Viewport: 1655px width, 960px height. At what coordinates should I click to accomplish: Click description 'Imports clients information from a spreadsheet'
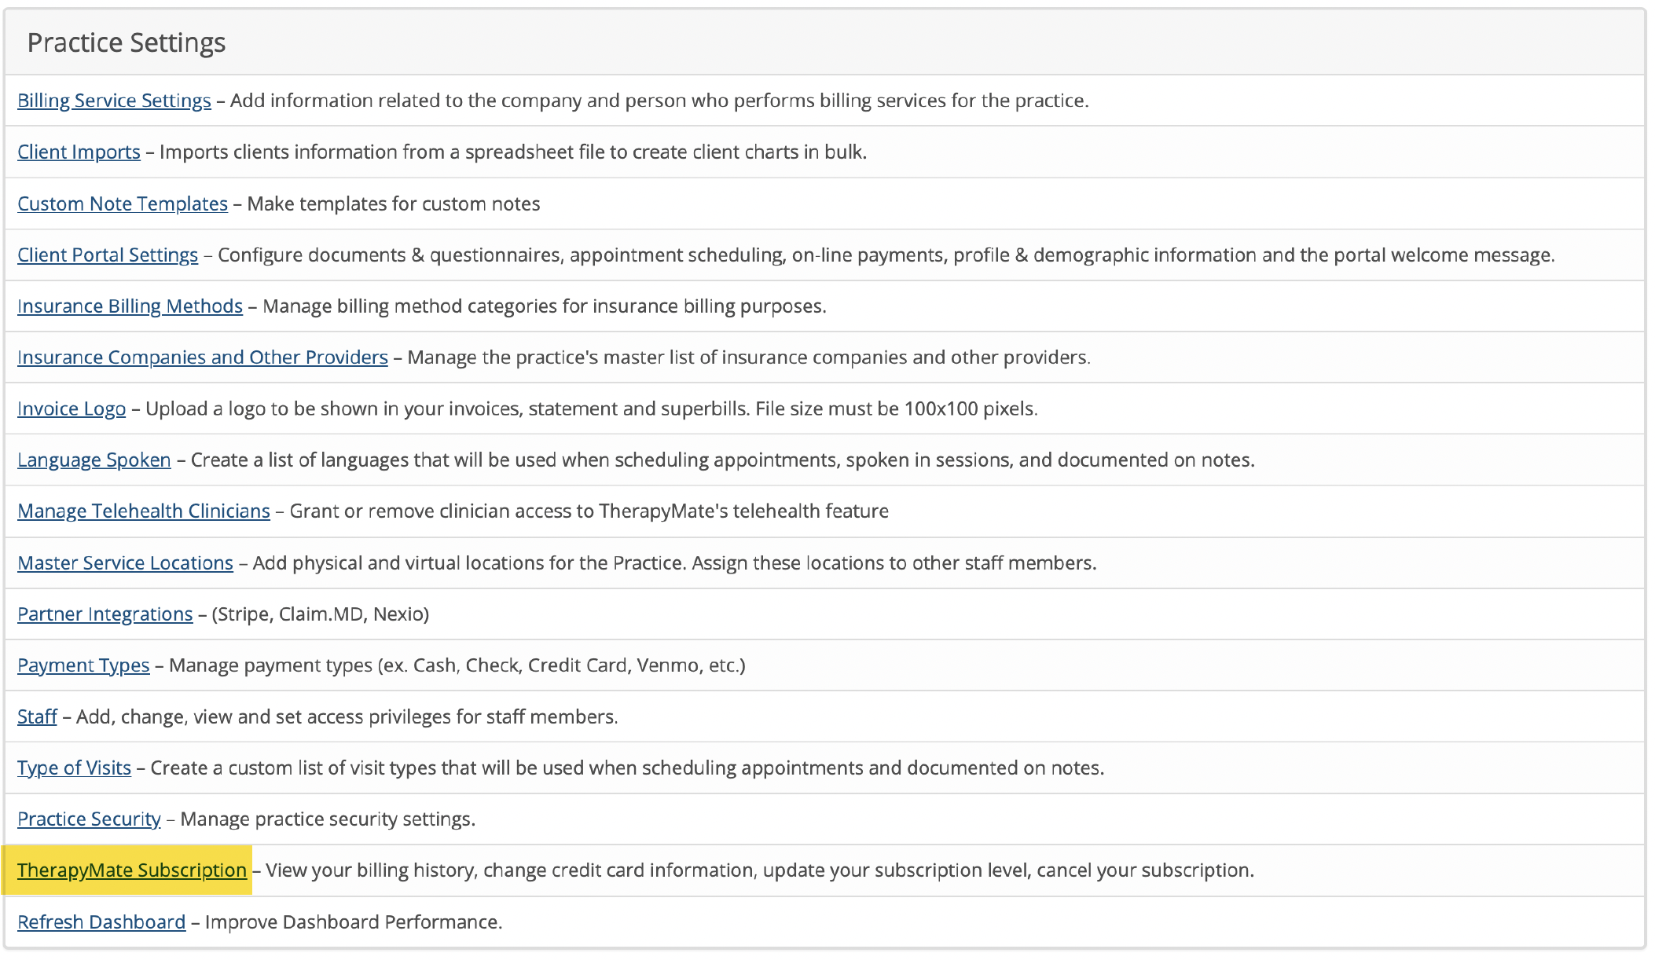pyautogui.click(x=513, y=152)
